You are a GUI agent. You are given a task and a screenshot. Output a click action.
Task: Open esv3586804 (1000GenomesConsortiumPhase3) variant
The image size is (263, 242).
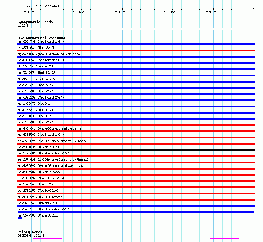click(53, 141)
